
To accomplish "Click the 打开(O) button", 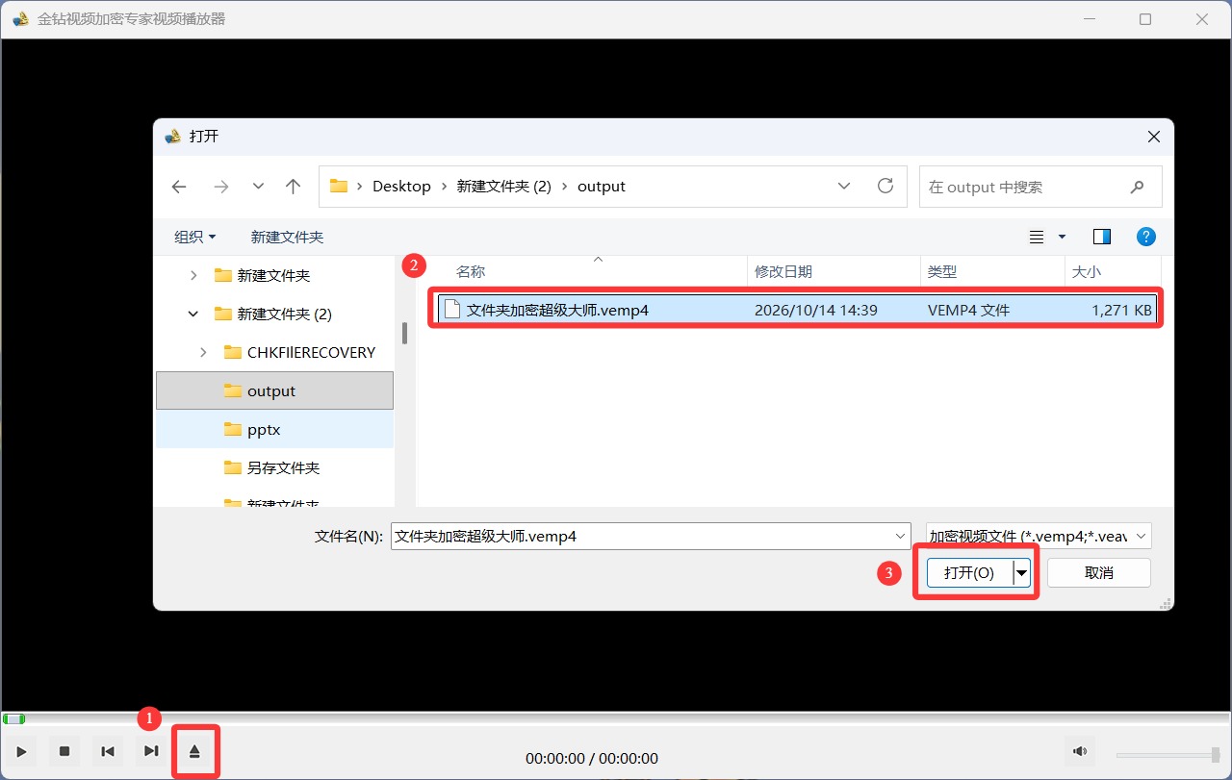I will pyautogui.click(x=969, y=573).
